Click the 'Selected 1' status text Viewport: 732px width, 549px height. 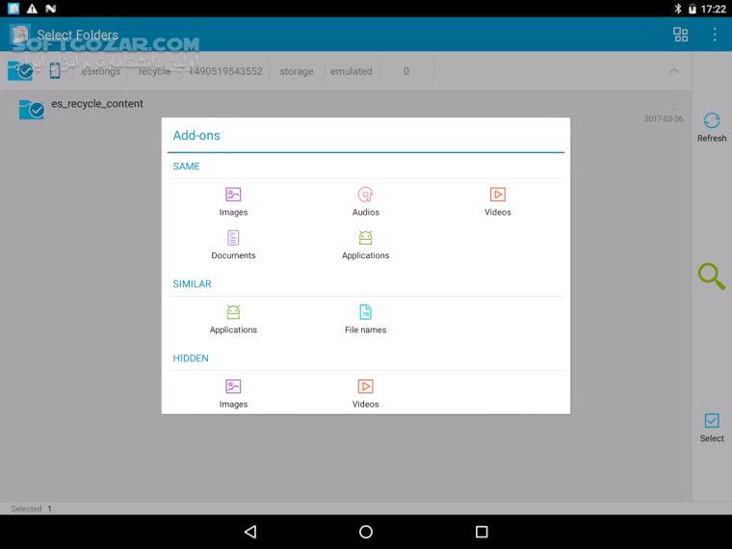(x=31, y=509)
